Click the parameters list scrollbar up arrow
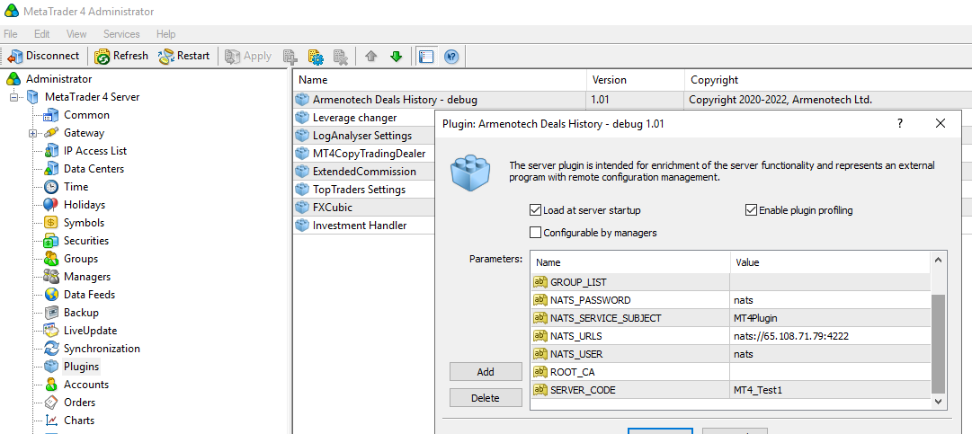 click(939, 261)
